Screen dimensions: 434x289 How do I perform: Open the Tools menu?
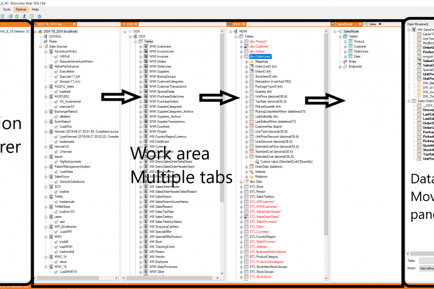(7, 10)
